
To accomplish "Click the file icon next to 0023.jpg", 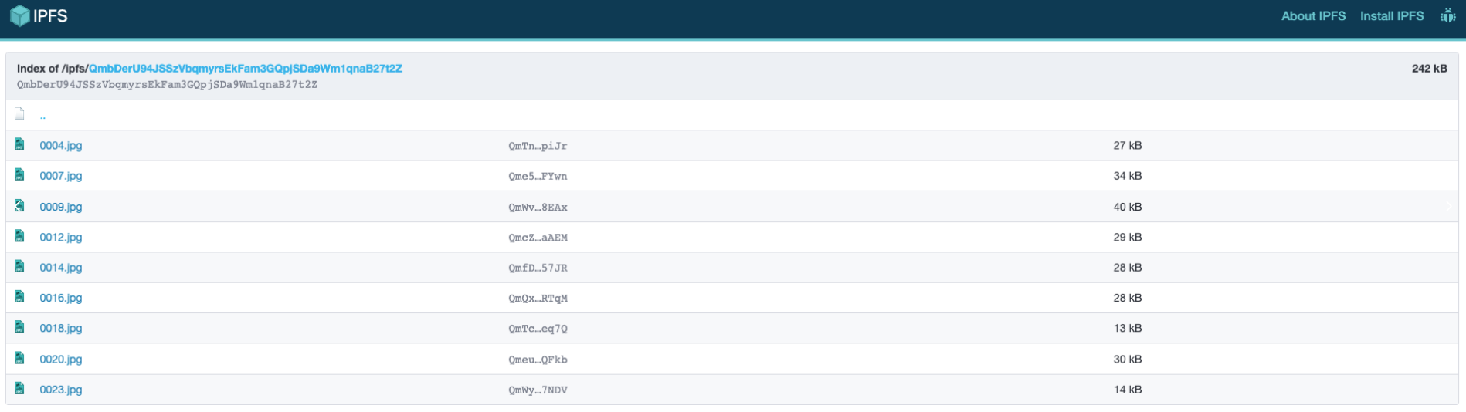I will coord(19,388).
